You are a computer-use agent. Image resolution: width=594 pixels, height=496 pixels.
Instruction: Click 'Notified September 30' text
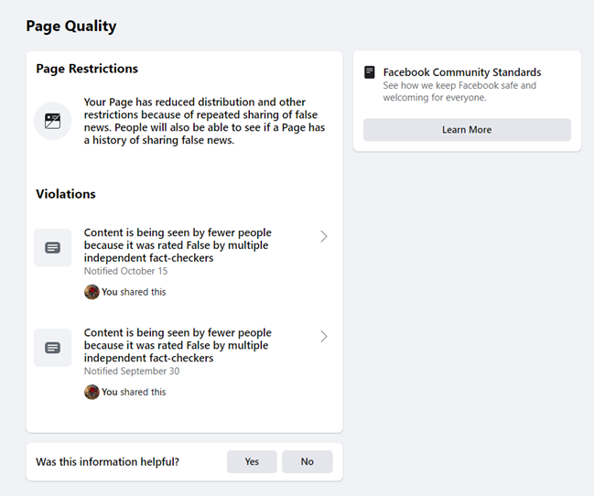[132, 371]
